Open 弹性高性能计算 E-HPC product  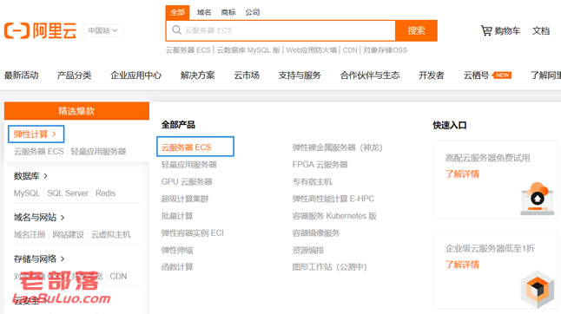333,199
